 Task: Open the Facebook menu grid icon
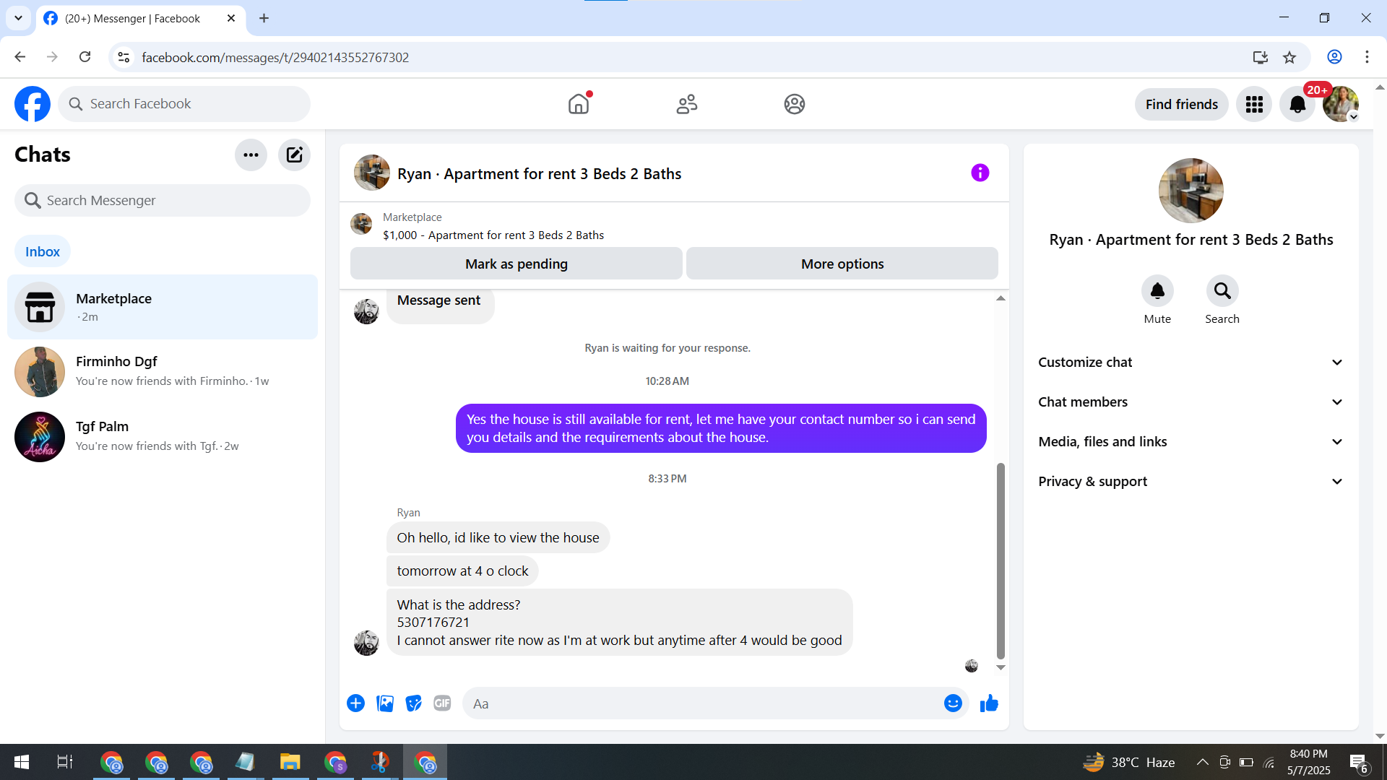click(x=1254, y=105)
